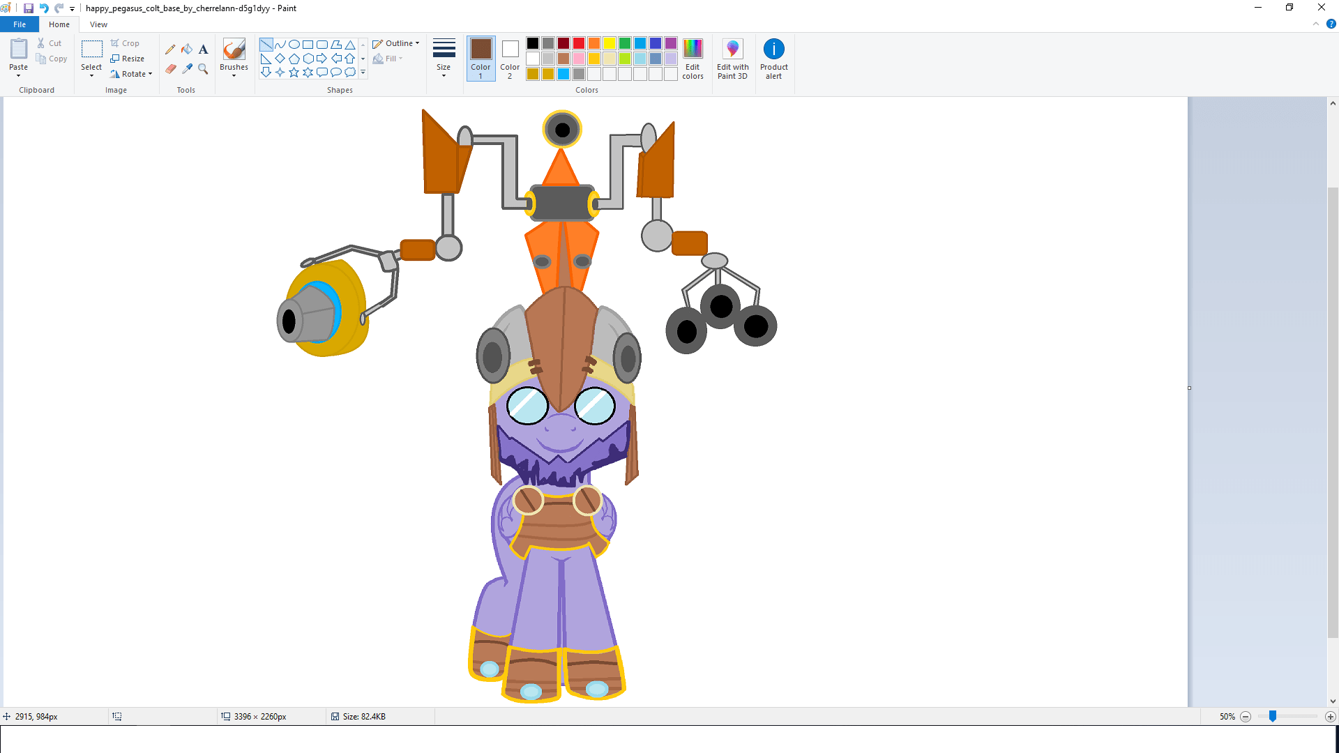Click the zoom in plus button

point(1331,717)
